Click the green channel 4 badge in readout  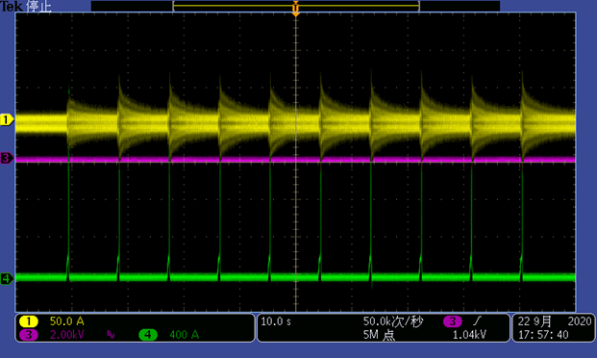pos(148,335)
